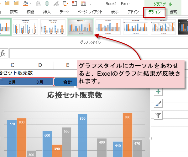Choose the chart style with patterned background
The image size is (188, 157).
pos(163,27)
